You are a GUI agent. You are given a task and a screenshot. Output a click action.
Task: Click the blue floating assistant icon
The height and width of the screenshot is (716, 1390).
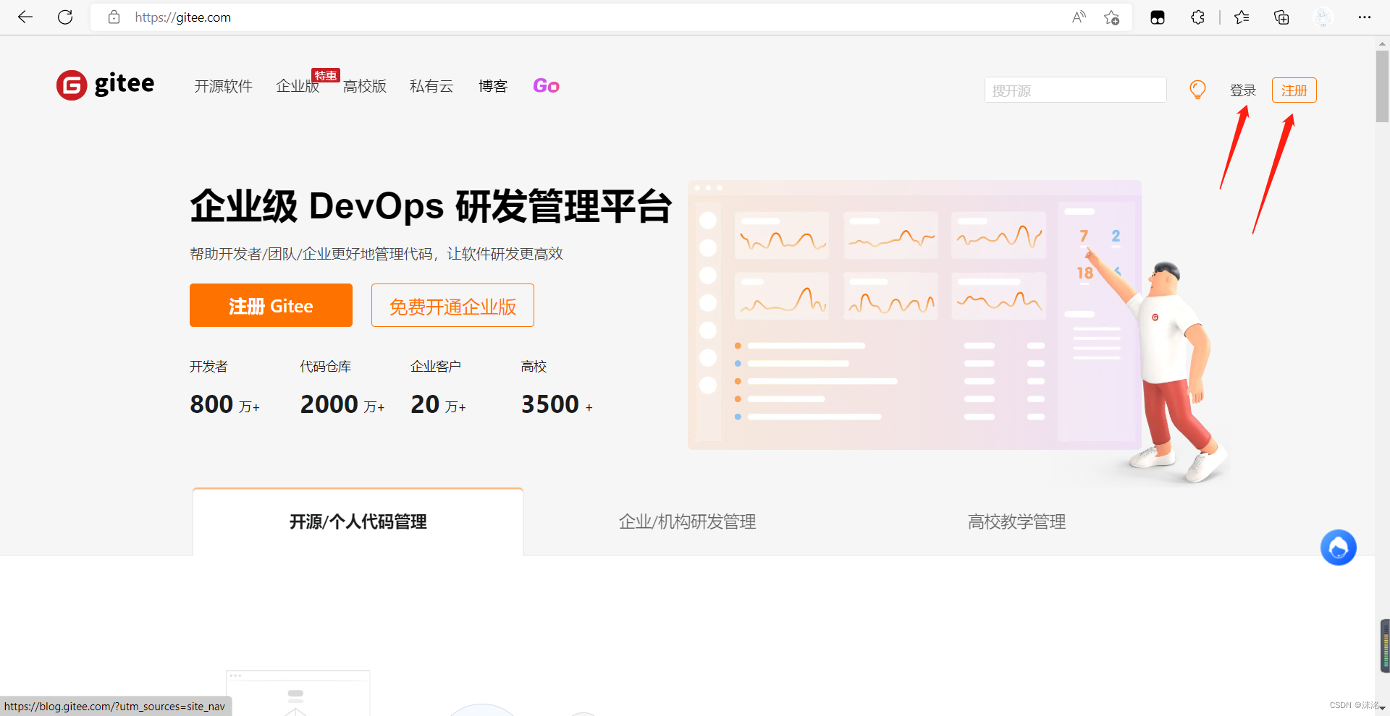tap(1338, 547)
